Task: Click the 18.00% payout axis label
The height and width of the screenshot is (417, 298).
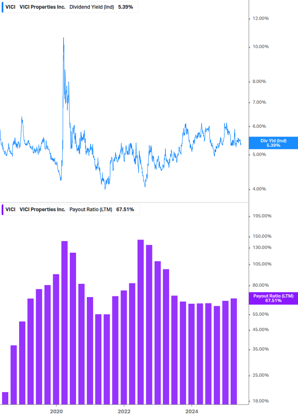Action: pos(261,401)
